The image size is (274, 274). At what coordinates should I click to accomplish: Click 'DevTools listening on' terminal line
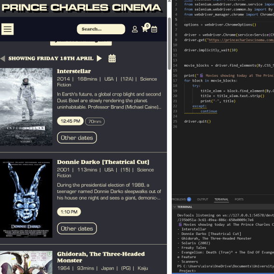click(x=226, y=215)
